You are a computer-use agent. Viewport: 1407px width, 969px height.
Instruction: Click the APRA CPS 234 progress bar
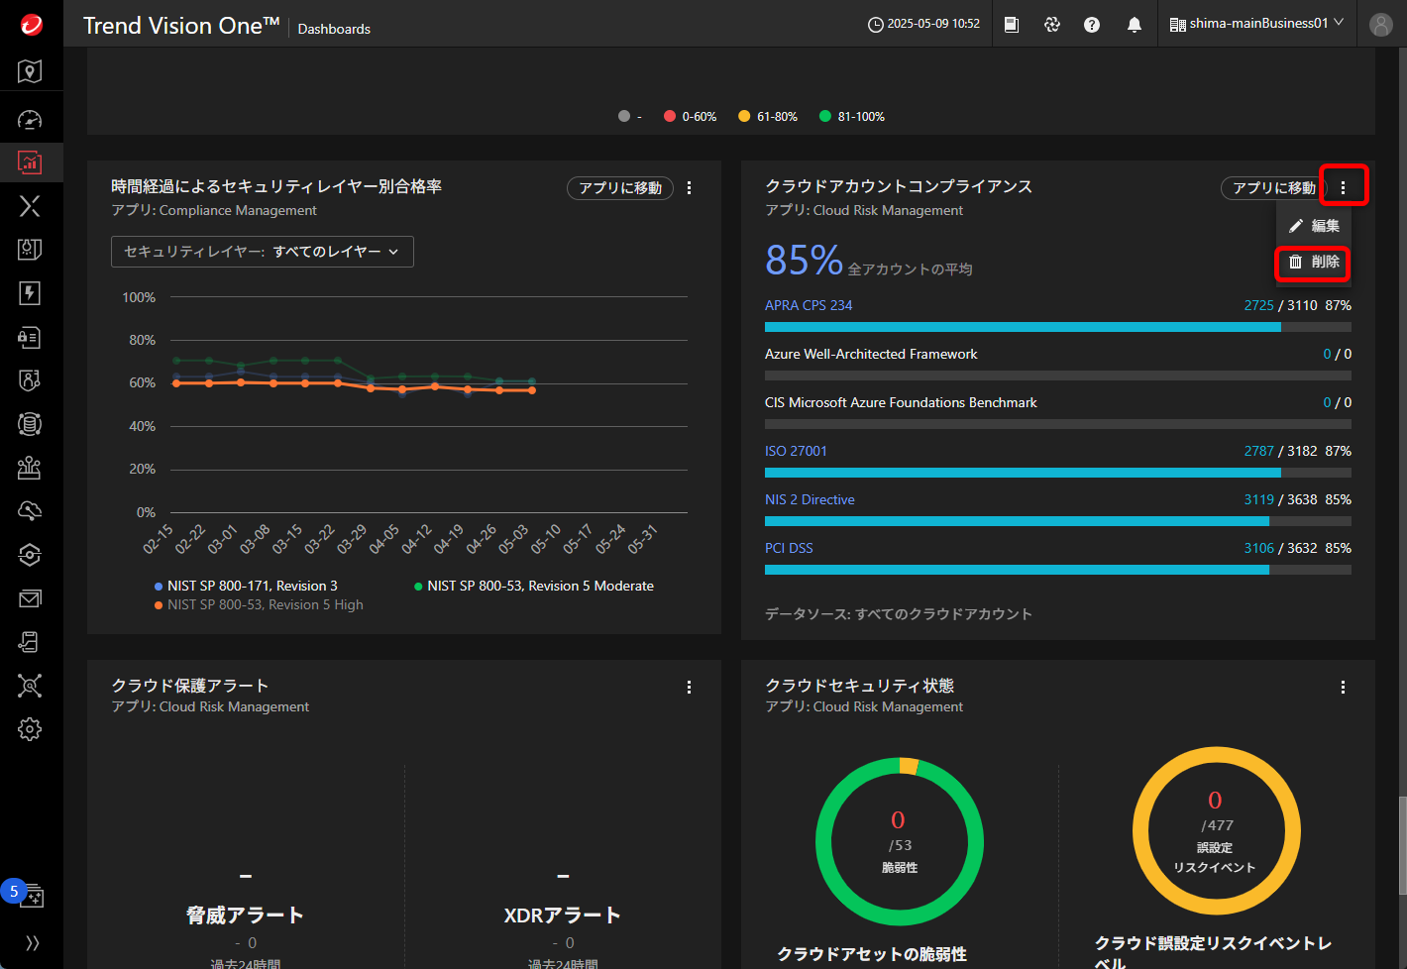pyautogui.click(x=1058, y=327)
